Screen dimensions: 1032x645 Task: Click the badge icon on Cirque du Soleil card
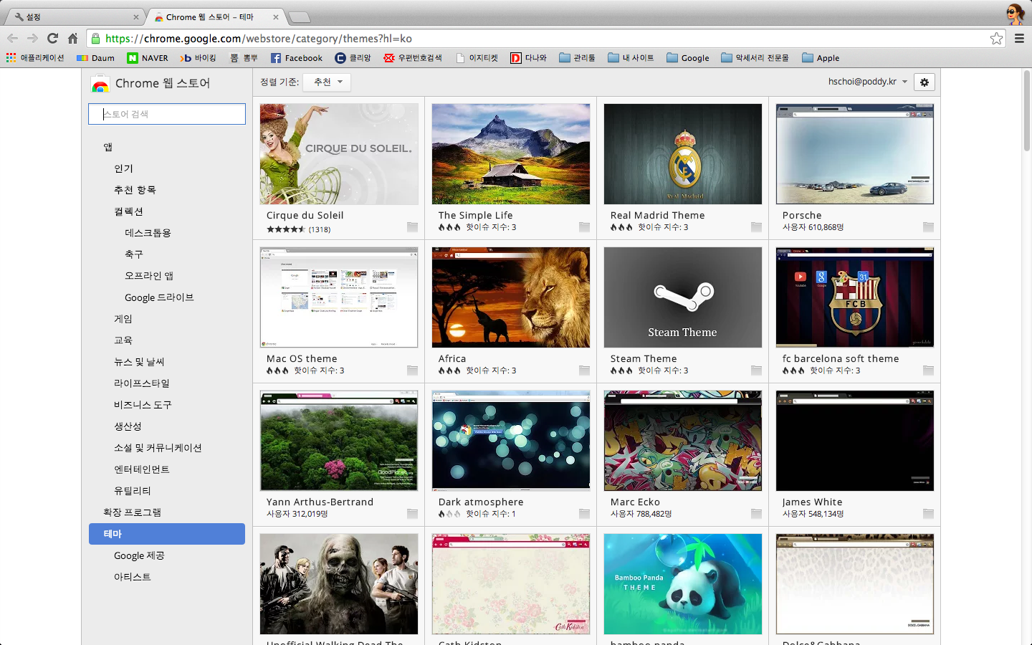click(413, 227)
